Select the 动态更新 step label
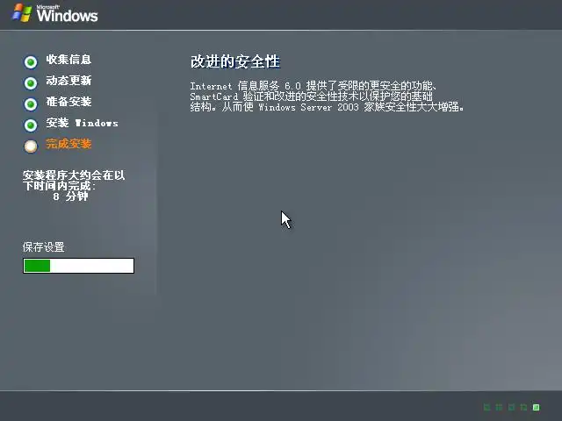Viewport: 562px width, 421px height. click(68, 81)
